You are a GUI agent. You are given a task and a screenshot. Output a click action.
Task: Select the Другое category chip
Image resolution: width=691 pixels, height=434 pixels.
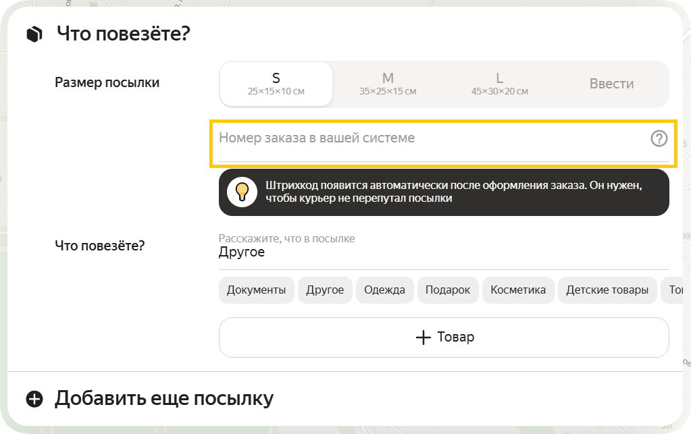[325, 290]
